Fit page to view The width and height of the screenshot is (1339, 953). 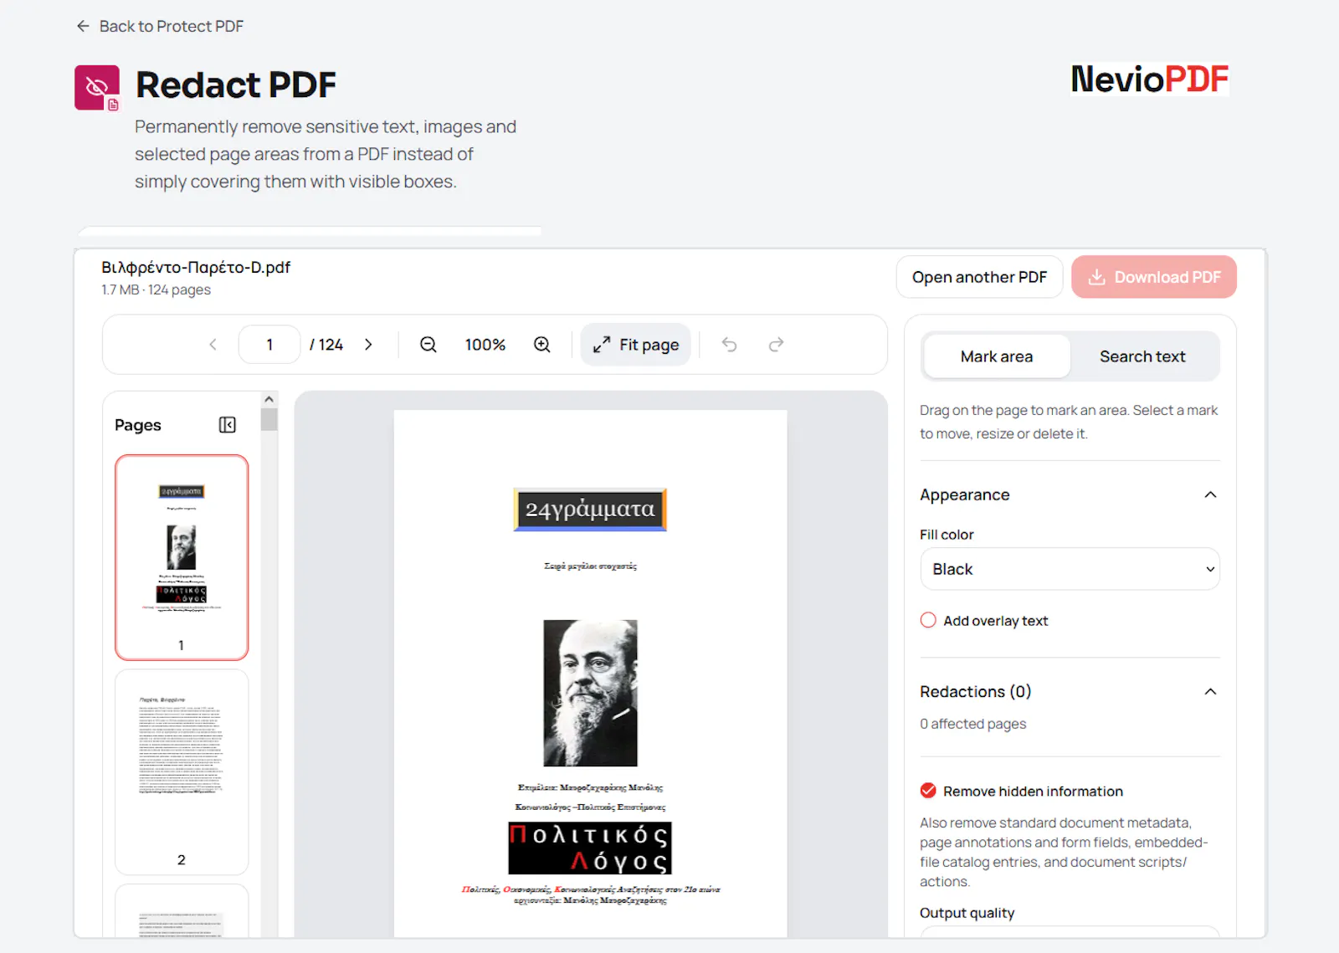636,345
